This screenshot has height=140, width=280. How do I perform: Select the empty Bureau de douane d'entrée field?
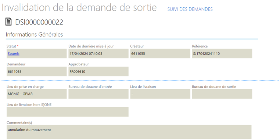98,94
